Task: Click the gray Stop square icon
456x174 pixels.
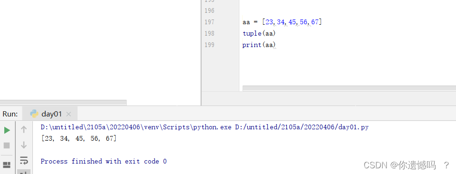Action: click(x=7, y=145)
